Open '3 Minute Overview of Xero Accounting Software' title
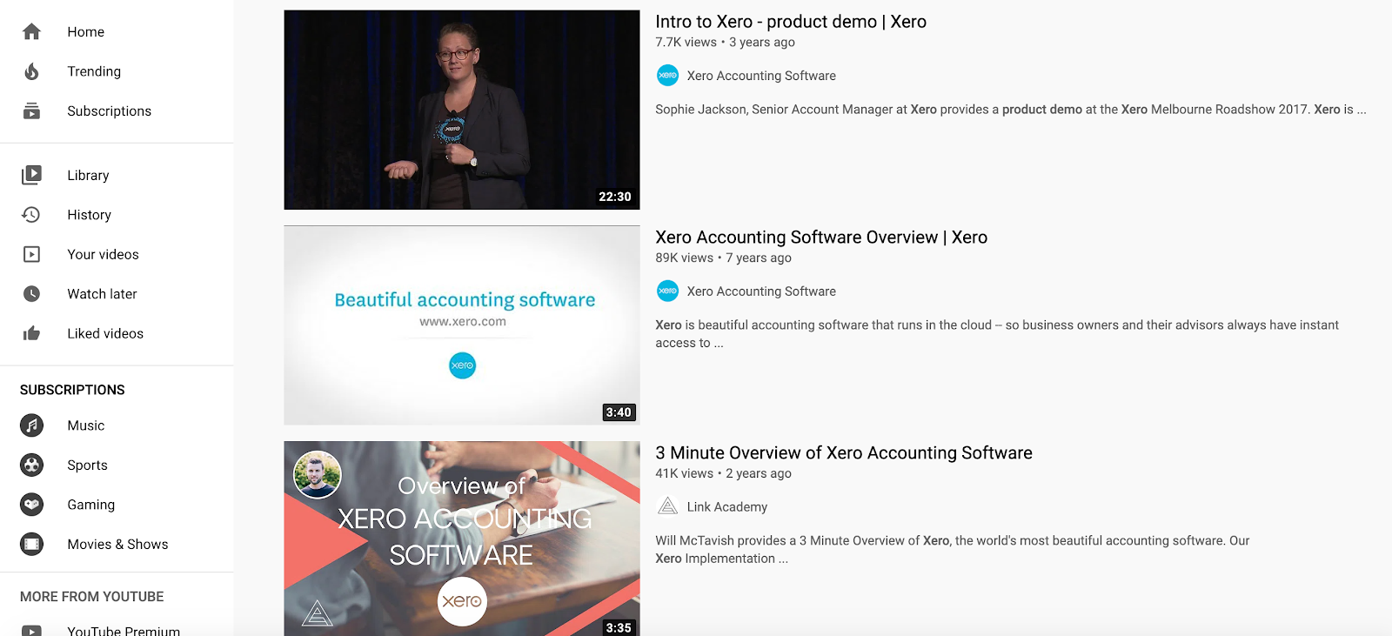This screenshot has height=636, width=1392. point(844,452)
